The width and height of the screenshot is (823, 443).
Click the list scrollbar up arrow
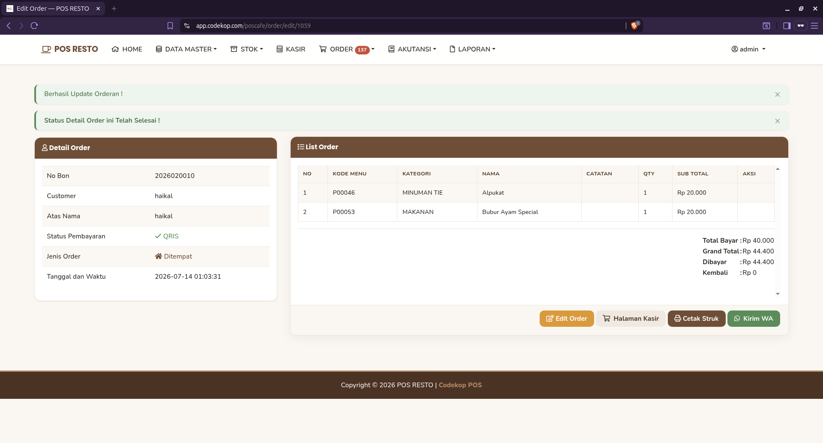coord(778,169)
